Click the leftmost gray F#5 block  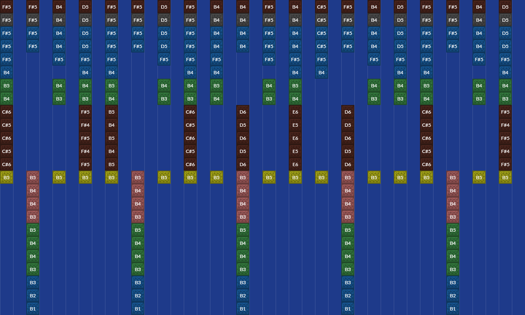7,20
